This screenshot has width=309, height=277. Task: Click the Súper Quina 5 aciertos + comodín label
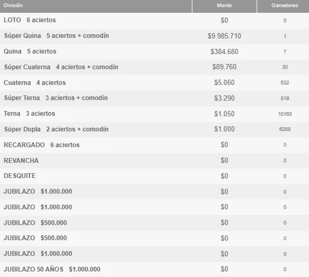[56, 36]
